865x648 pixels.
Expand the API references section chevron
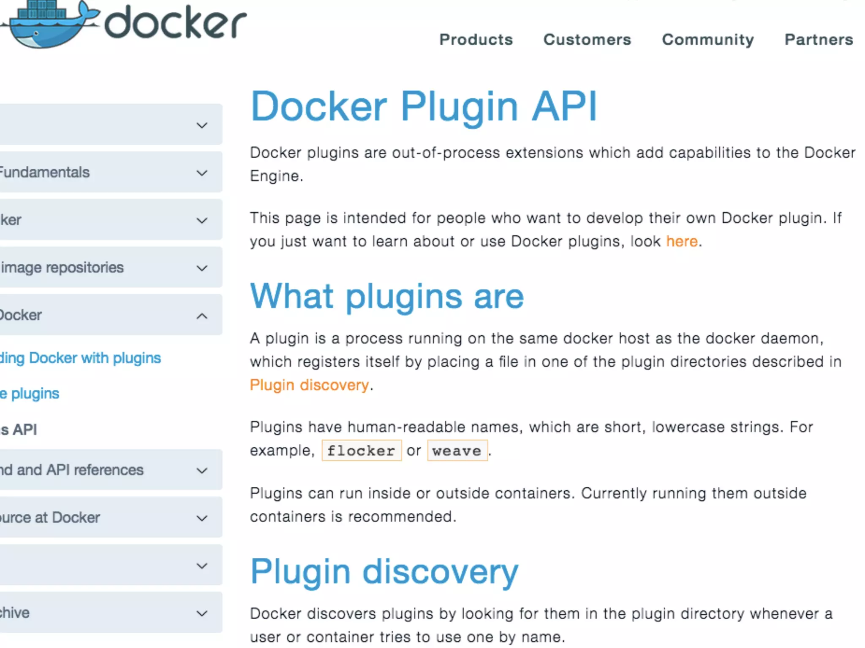pyautogui.click(x=202, y=470)
